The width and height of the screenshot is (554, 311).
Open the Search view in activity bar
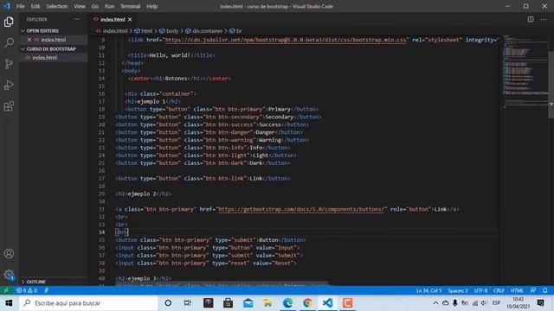pyautogui.click(x=9, y=43)
